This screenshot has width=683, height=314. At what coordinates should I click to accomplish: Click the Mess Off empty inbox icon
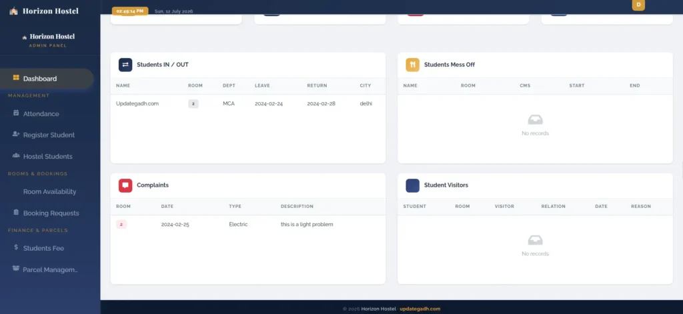tap(536, 120)
